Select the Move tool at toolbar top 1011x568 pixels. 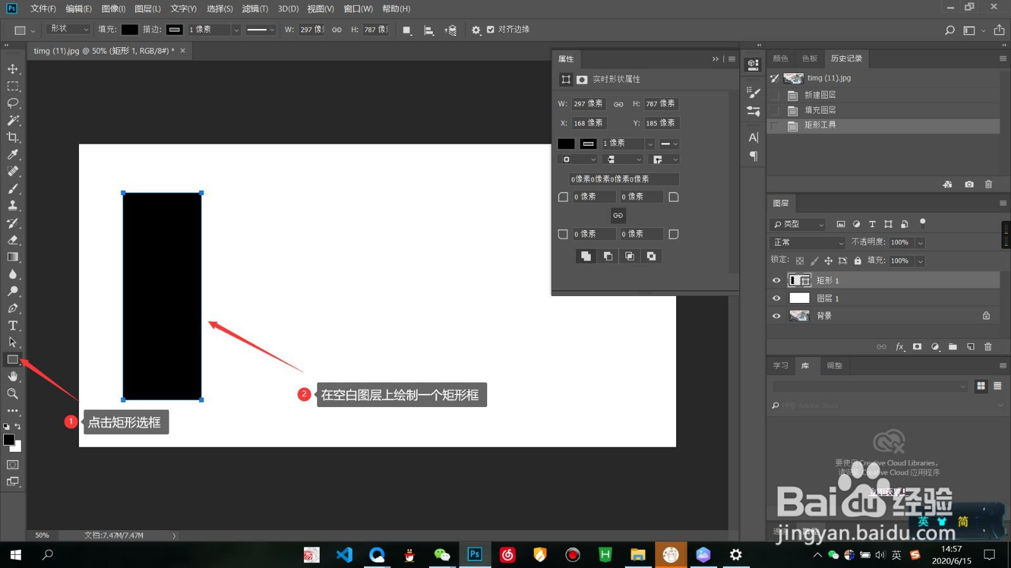click(13, 69)
